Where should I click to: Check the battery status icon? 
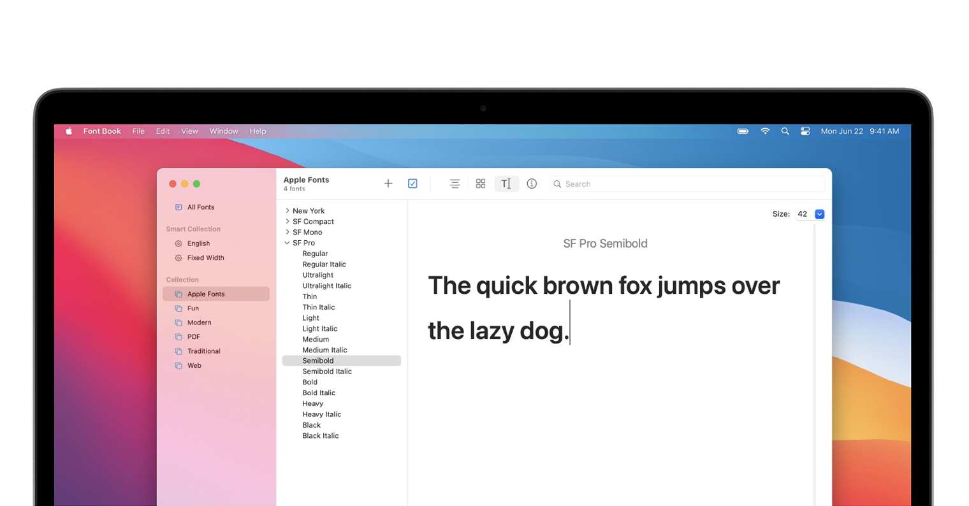tap(743, 131)
